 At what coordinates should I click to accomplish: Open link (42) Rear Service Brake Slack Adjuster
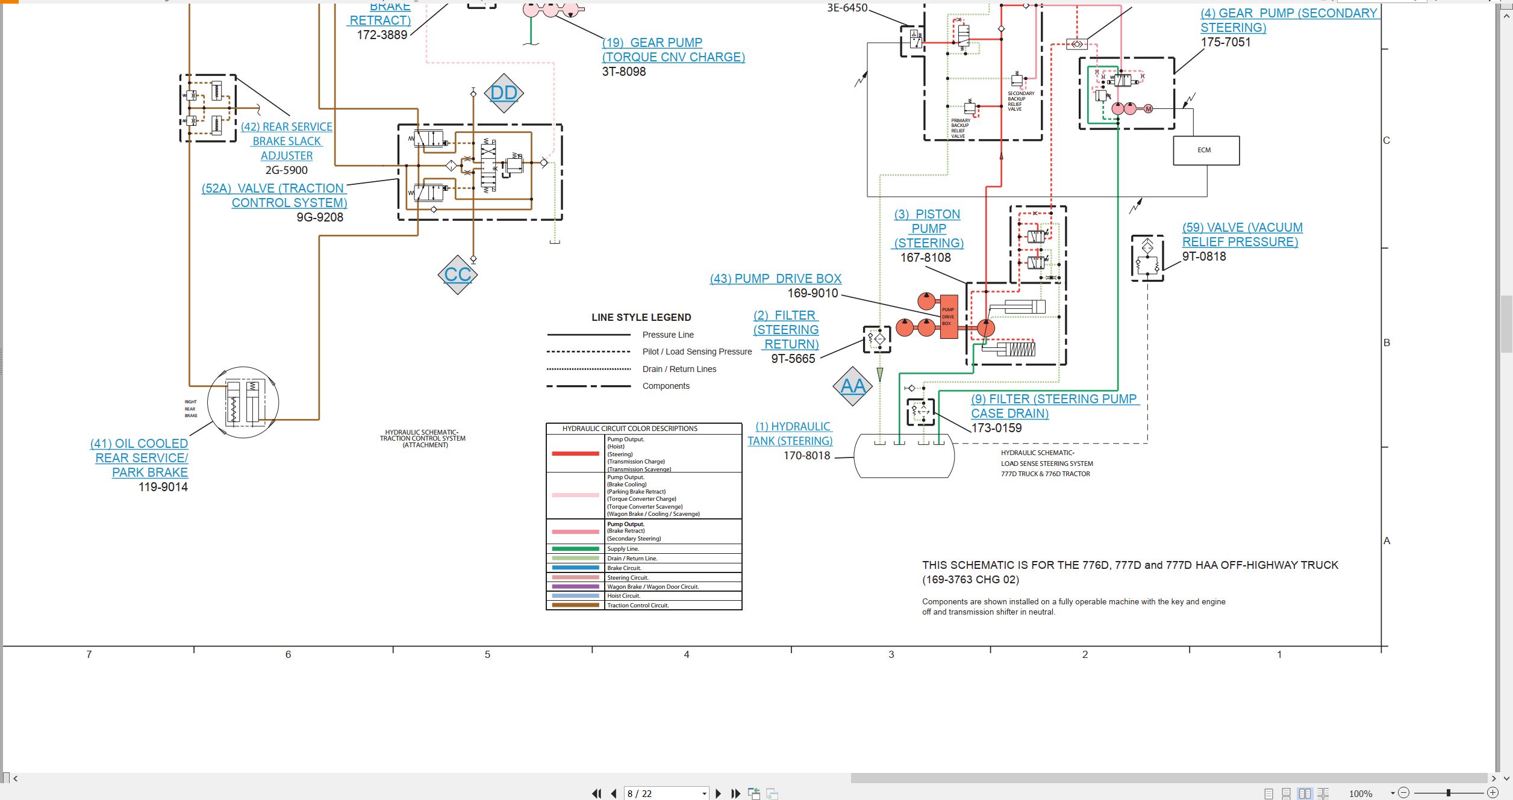[x=287, y=141]
